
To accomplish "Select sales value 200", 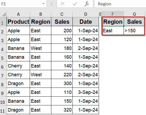I will (62, 30).
